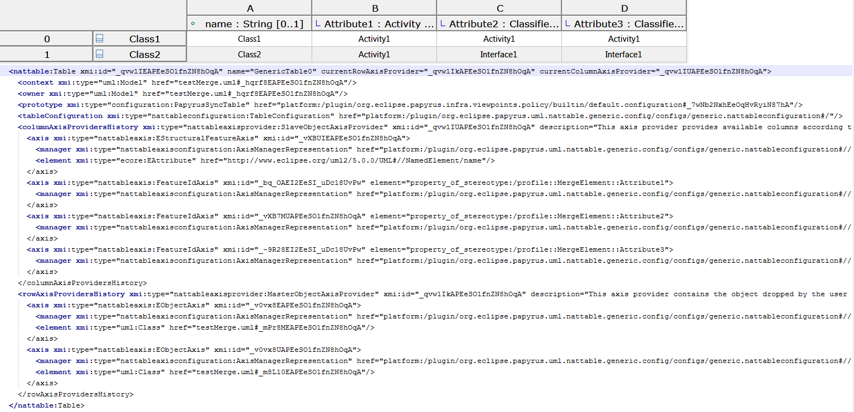
Task: Click the stereotype property icon before Attribute2
Action: 443,23
